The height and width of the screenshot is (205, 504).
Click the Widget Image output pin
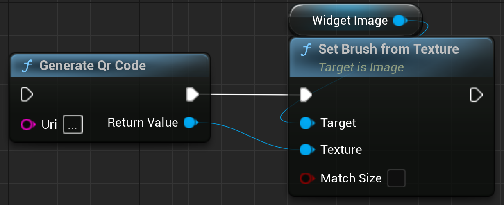tap(400, 20)
